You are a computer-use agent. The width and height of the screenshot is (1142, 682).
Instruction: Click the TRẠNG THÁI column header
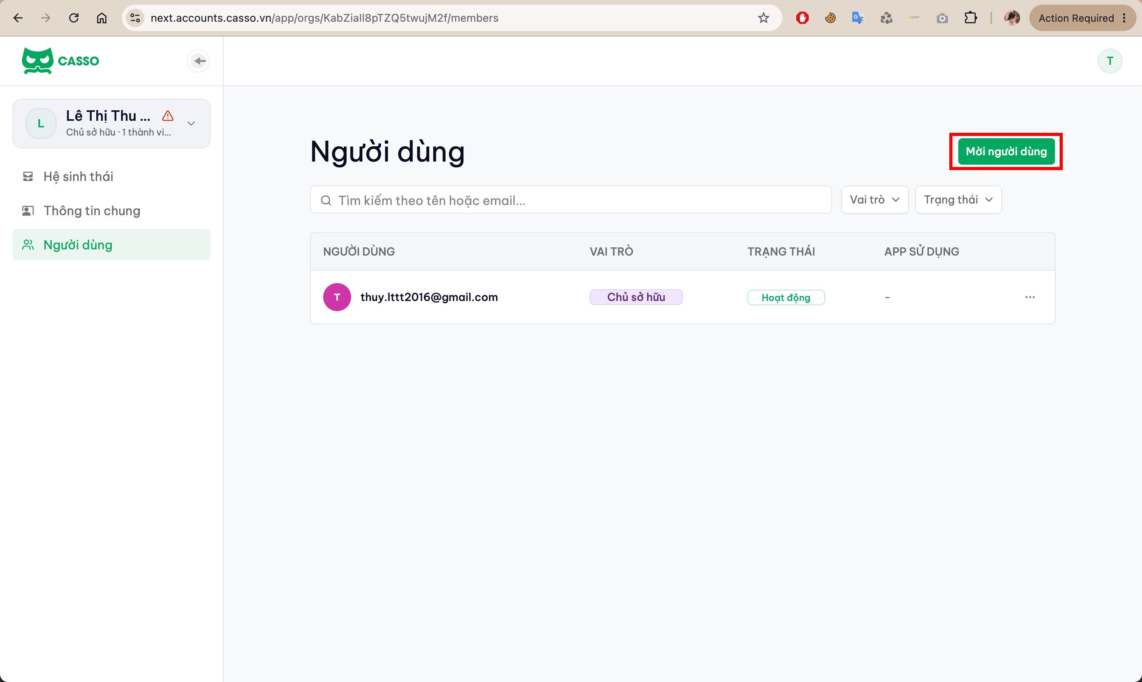(781, 251)
